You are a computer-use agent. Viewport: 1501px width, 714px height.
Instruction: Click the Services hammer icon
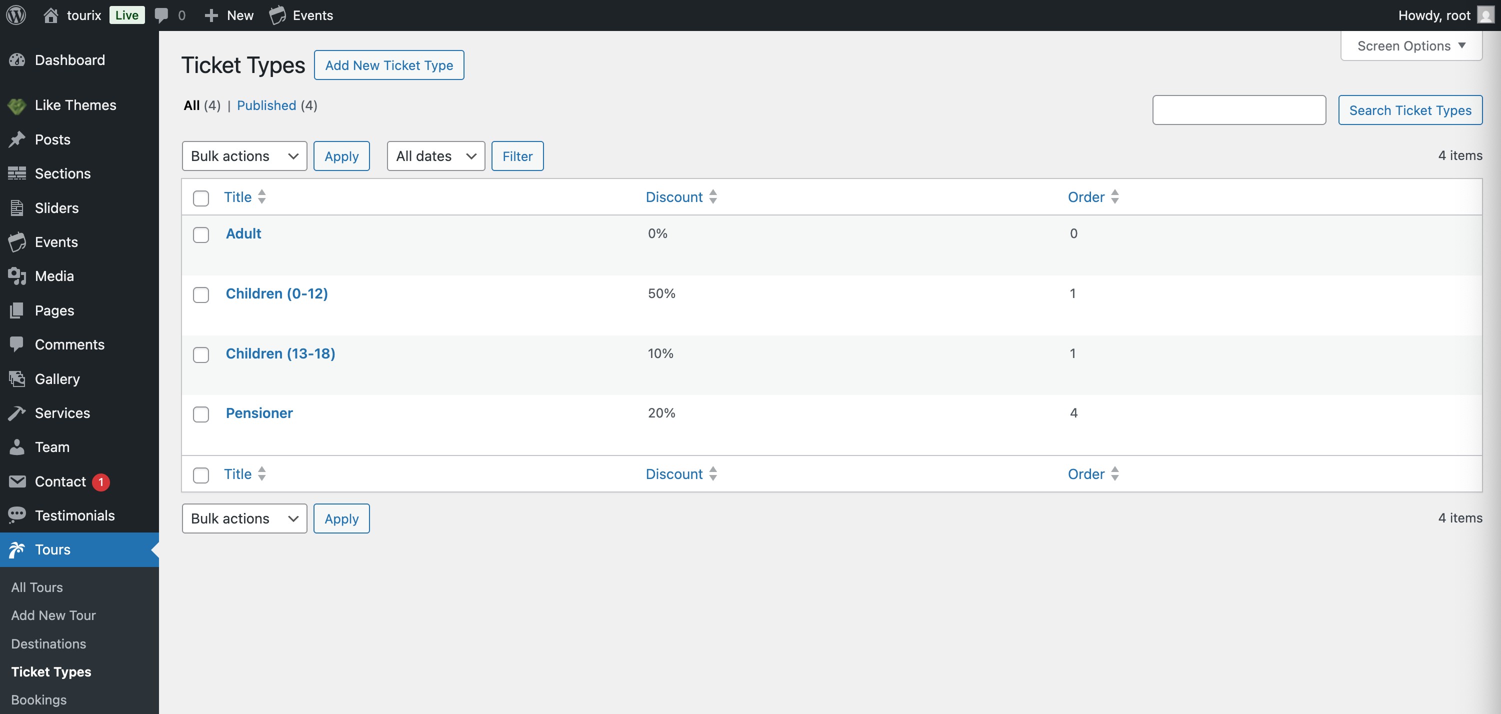pyautogui.click(x=17, y=412)
